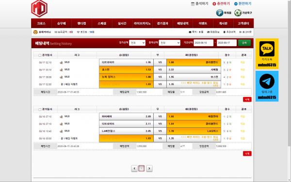The height and width of the screenshot is (182, 291).
Task: Select page 1 in pagination
Action: tap(142, 168)
